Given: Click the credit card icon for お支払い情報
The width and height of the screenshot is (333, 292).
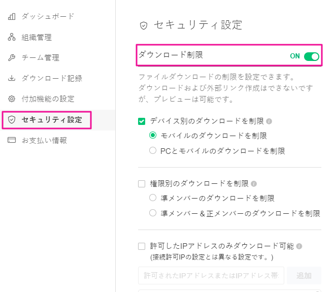Looking at the screenshot, I should (x=12, y=140).
